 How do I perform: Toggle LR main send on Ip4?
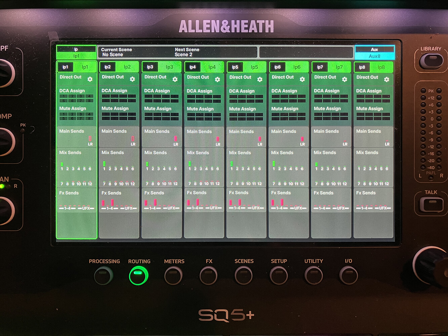point(218,140)
